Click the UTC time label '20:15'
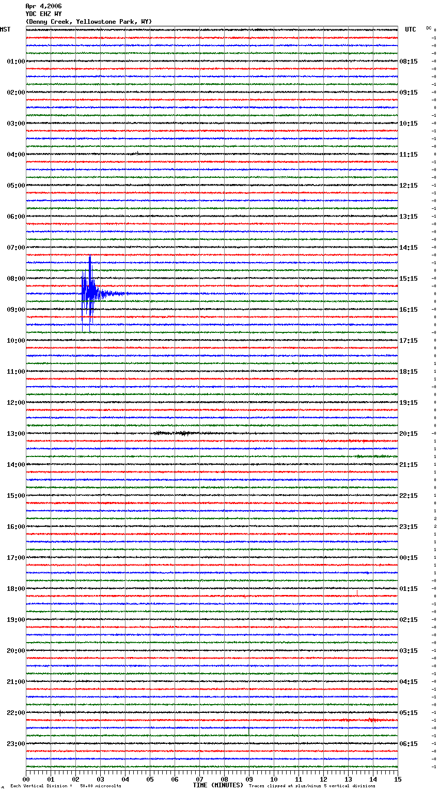 click(409, 434)
